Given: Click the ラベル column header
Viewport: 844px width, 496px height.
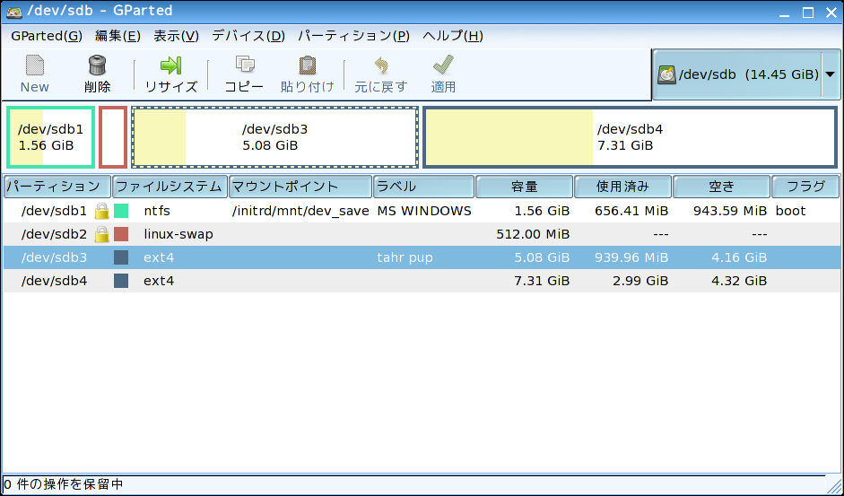Looking at the screenshot, I should [423, 187].
